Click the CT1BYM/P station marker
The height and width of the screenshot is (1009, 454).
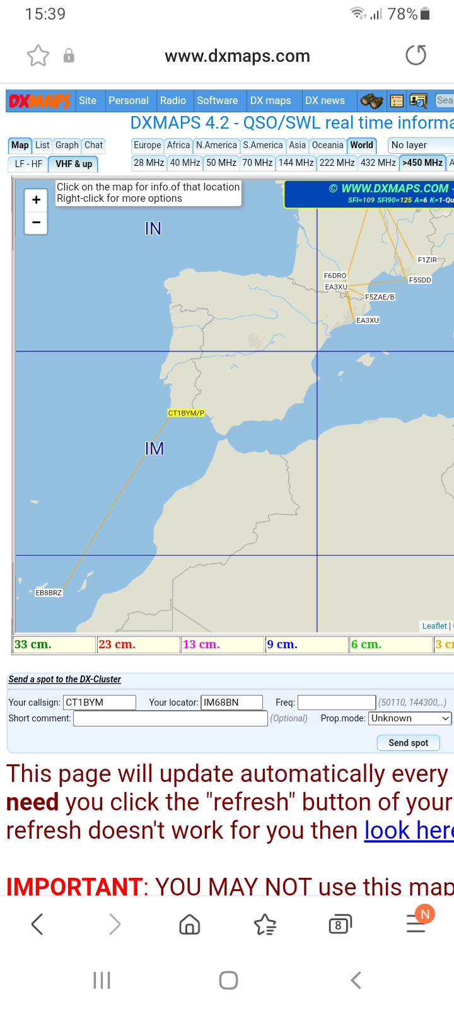[186, 413]
